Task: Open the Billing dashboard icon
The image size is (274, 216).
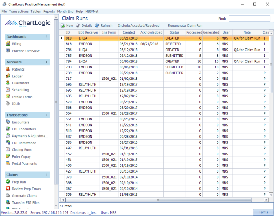Action: pos(8,43)
